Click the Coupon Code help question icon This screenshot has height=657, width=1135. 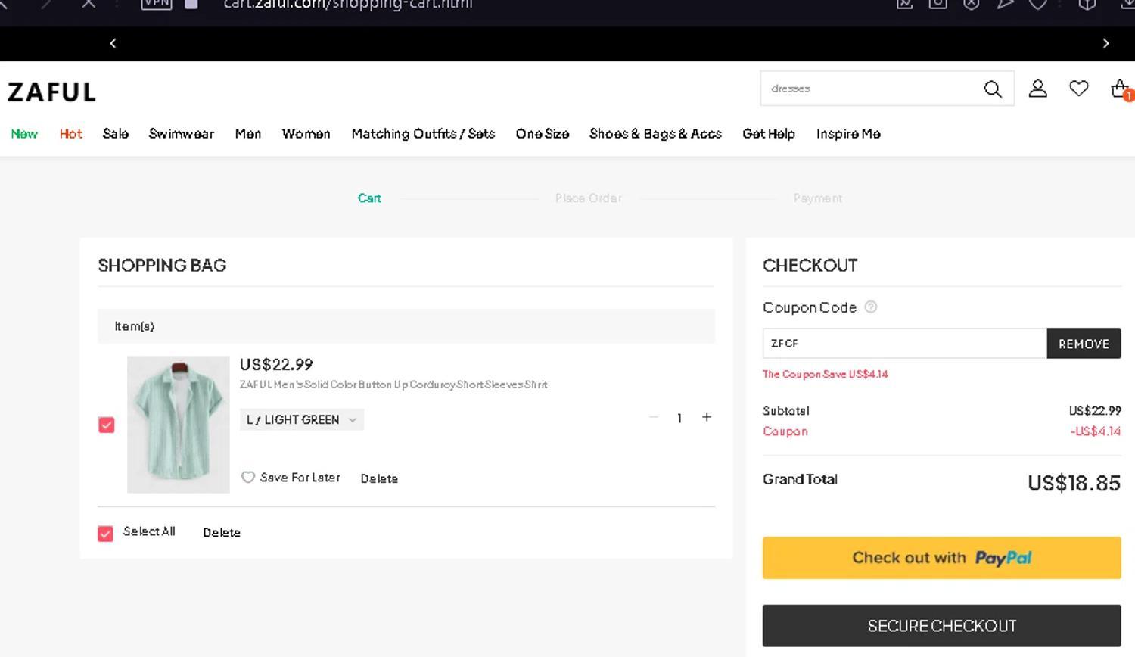(x=871, y=307)
